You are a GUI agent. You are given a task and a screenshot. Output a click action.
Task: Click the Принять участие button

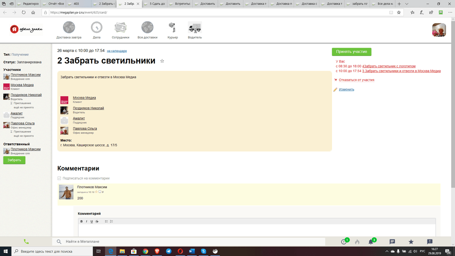point(351,51)
